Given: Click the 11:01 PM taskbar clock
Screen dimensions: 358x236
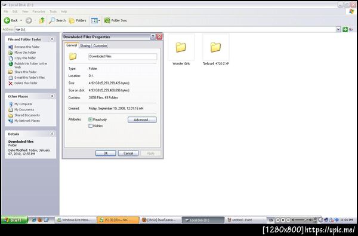Looking at the screenshot, I should click(x=346, y=220).
